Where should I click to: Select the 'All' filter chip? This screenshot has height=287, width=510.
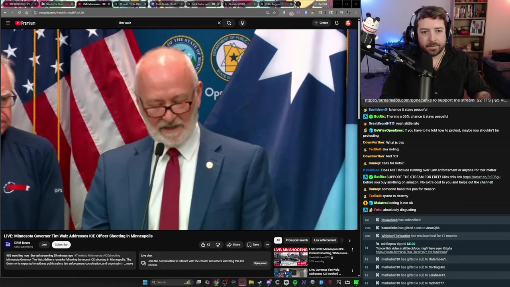[x=278, y=240]
